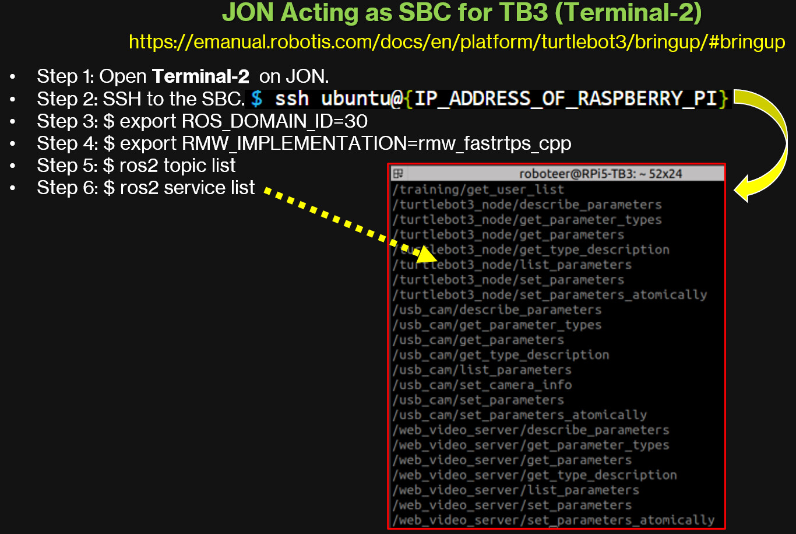796x534 pixels.
Task: Click the slide title JON Acting as SBC
Action: tap(462, 13)
